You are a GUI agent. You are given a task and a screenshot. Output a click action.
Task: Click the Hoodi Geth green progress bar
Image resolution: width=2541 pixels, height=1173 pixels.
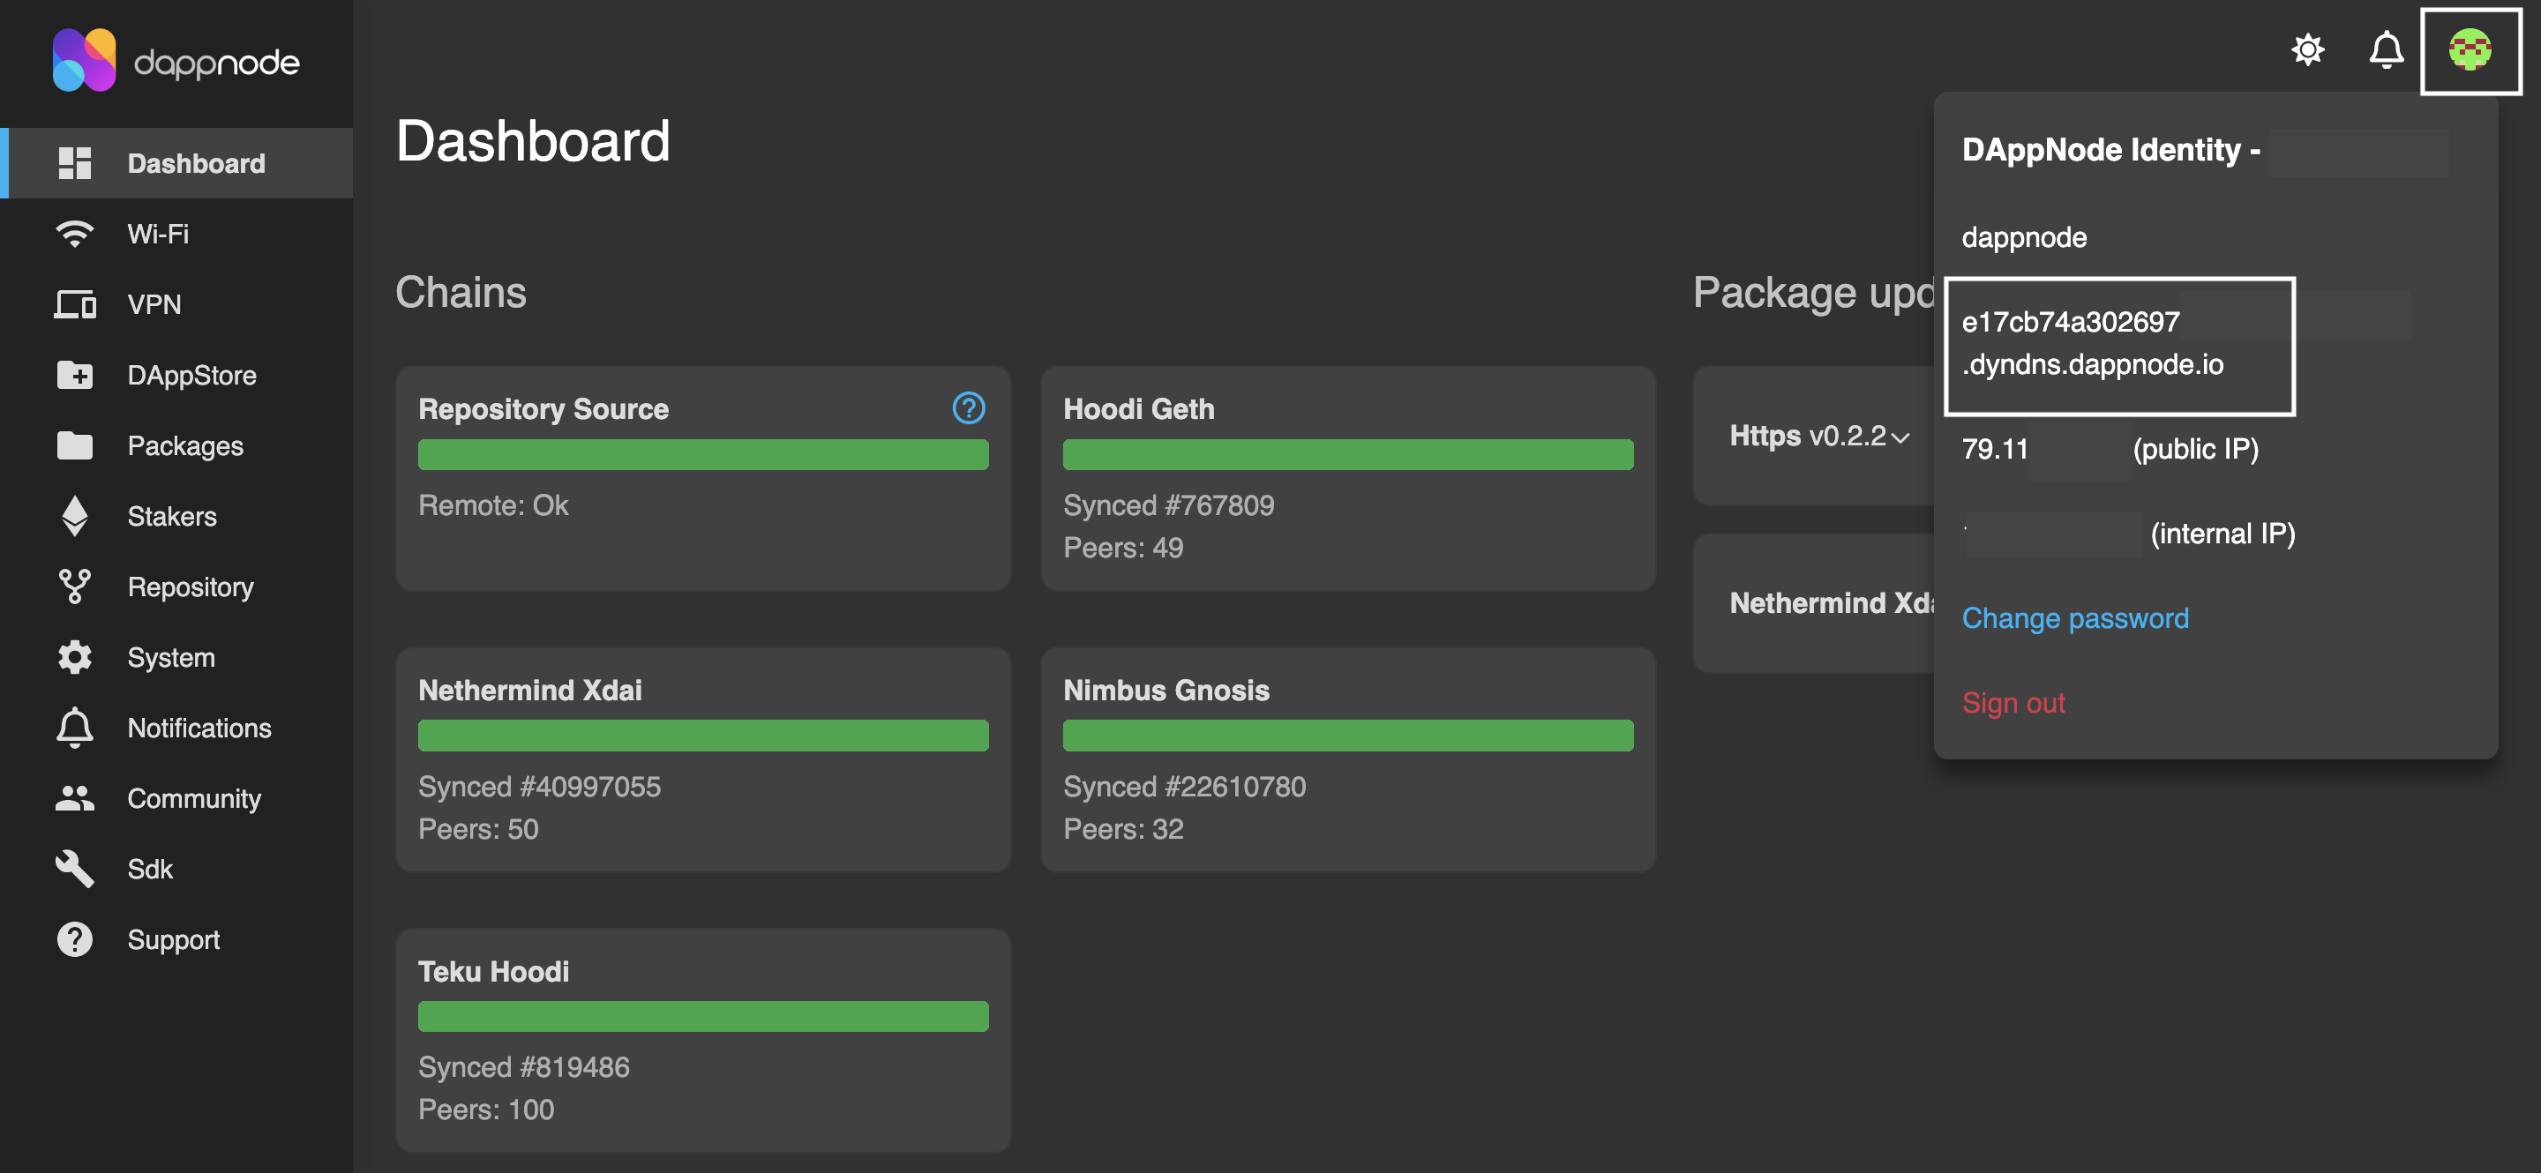(x=1346, y=454)
